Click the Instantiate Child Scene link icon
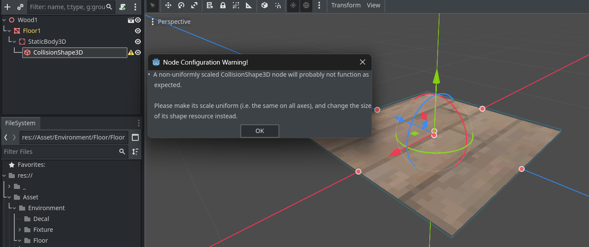This screenshot has height=247, width=589. tap(20, 7)
